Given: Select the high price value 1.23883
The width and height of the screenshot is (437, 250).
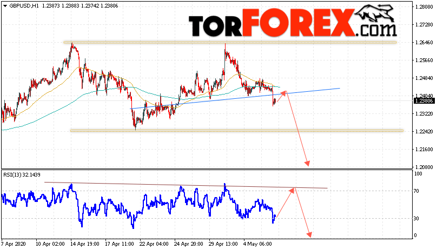Looking at the screenshot, I should (x=70, y=6).
